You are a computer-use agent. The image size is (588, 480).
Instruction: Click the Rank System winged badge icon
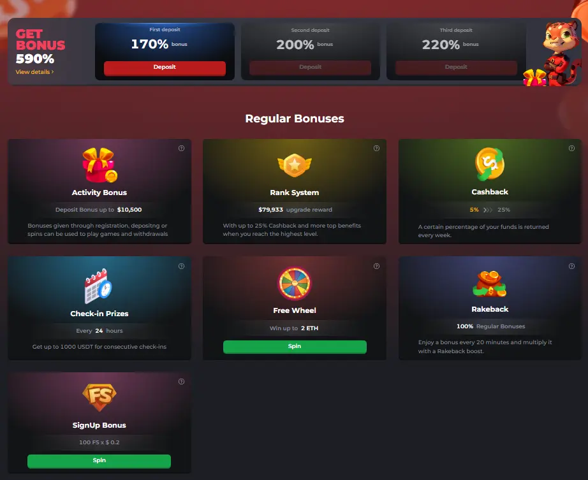coord(295,165)
